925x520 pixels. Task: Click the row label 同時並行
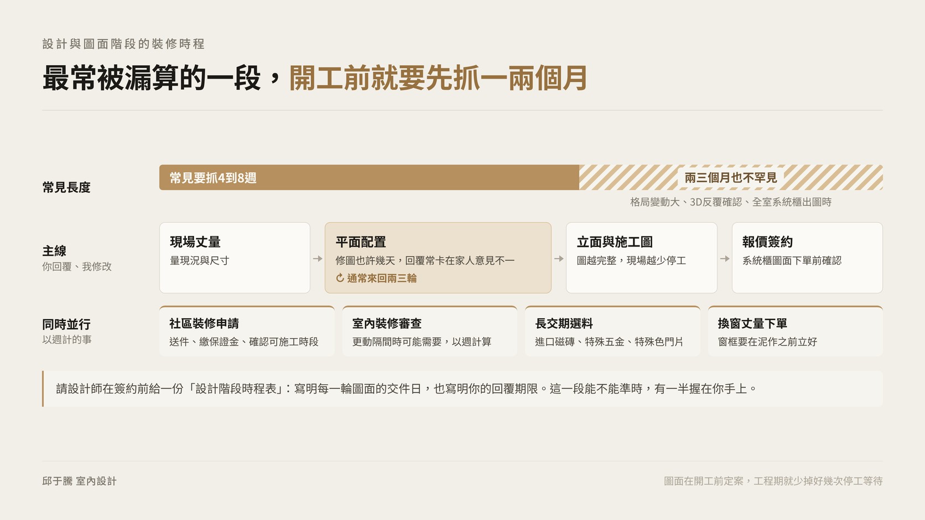coord(66,324)
